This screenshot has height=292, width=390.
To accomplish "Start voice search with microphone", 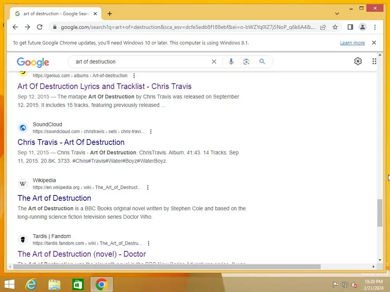I will click(x=231, y=62).
